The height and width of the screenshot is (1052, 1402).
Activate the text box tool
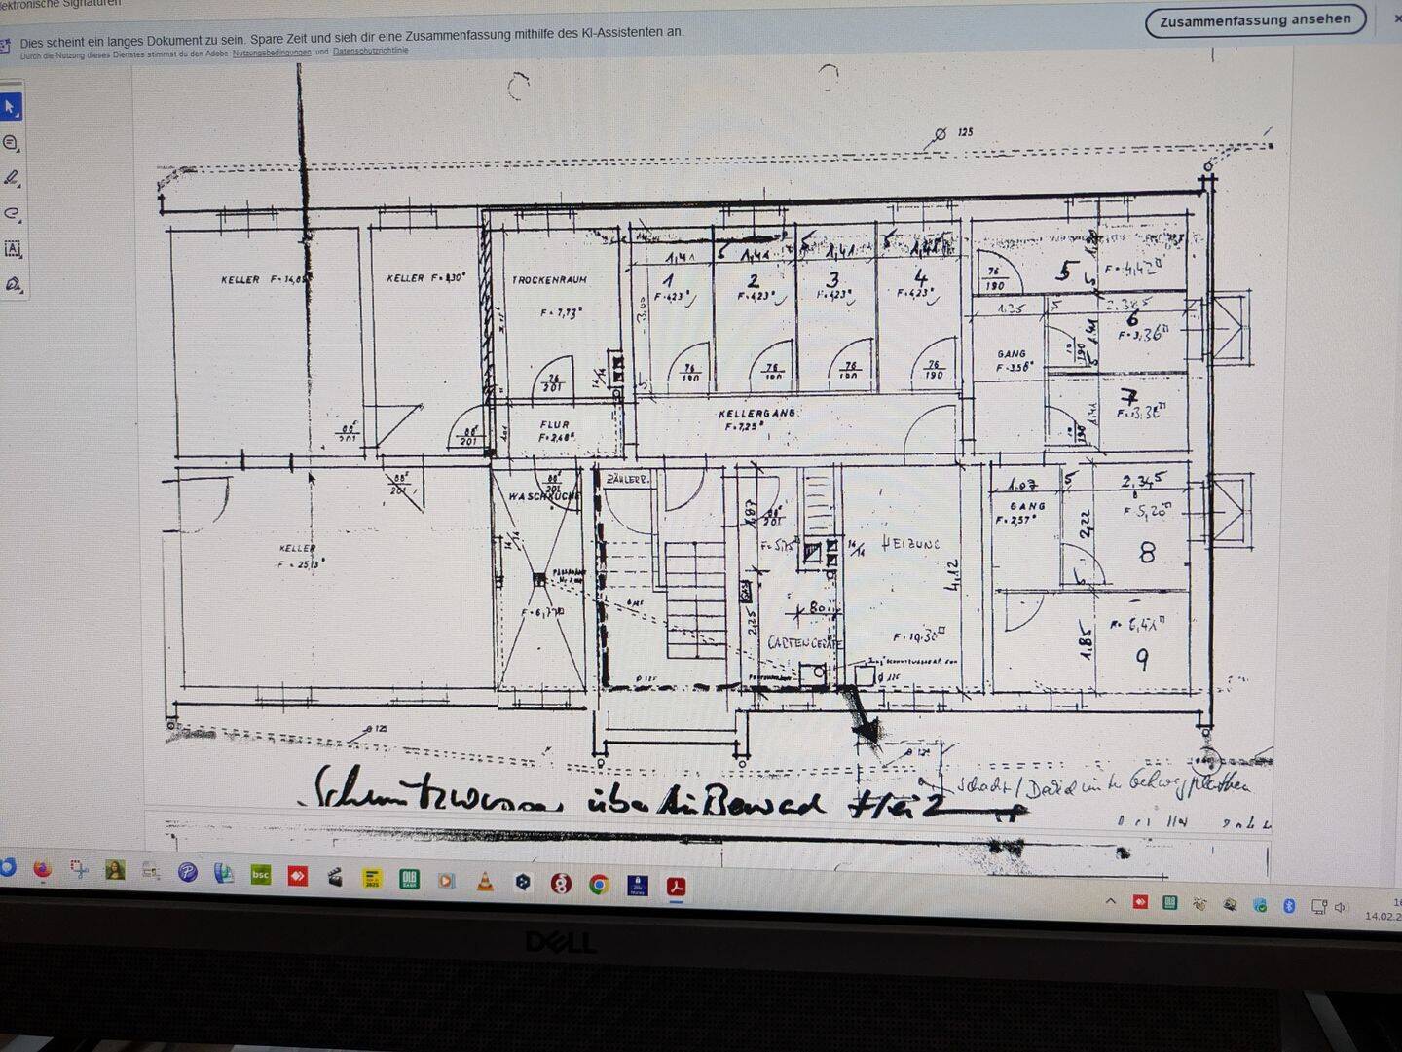pyautogui.click(x=13, y=249)
